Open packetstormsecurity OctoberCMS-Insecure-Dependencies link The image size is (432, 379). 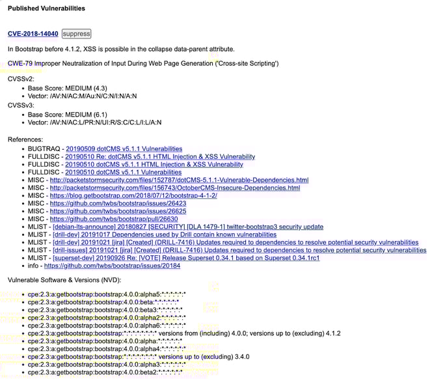pyautogui.click(x=175, y=188)
